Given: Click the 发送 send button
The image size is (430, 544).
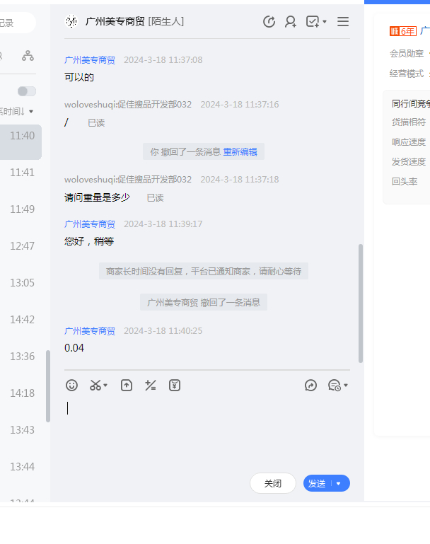Looking at the screenshot, I should [317, 483].
